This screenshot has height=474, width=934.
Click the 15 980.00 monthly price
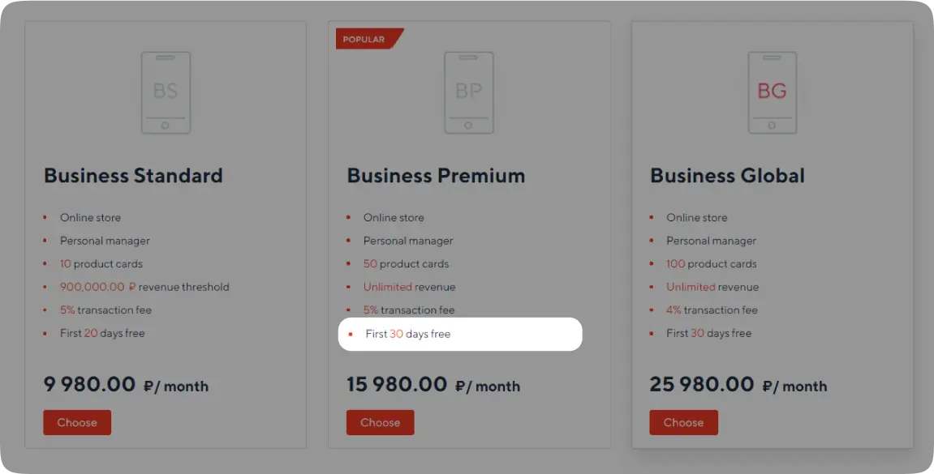pyautogui.click(x=433, y=385)
